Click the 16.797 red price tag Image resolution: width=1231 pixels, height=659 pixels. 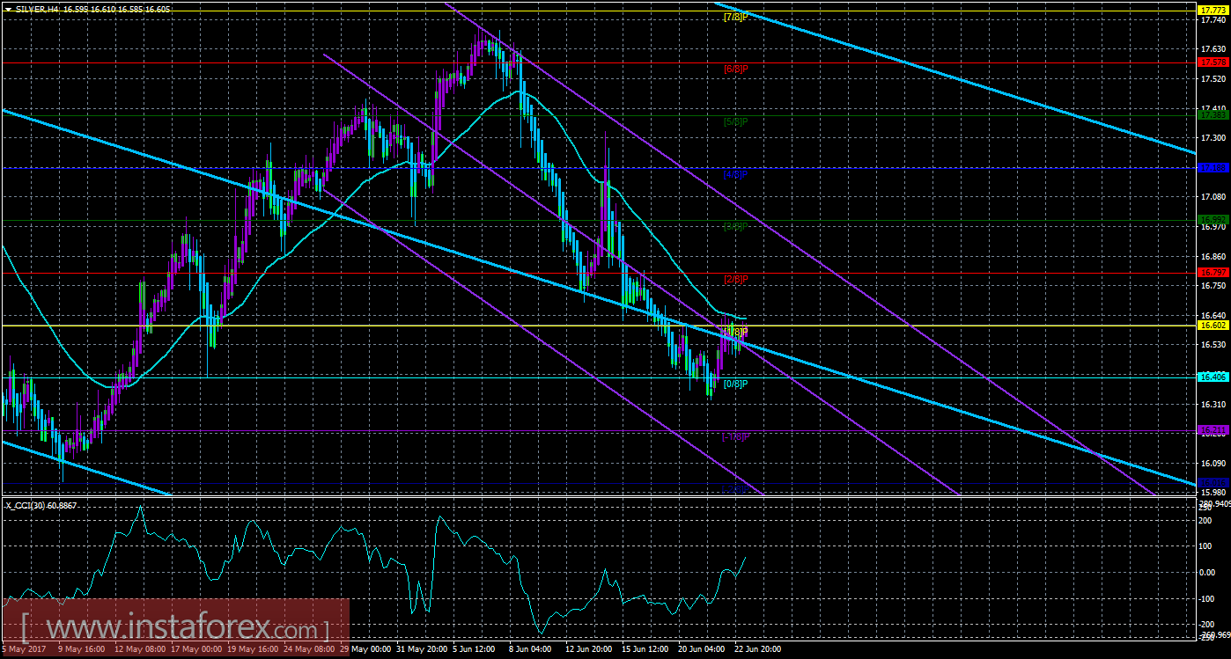coord(1213,273)
